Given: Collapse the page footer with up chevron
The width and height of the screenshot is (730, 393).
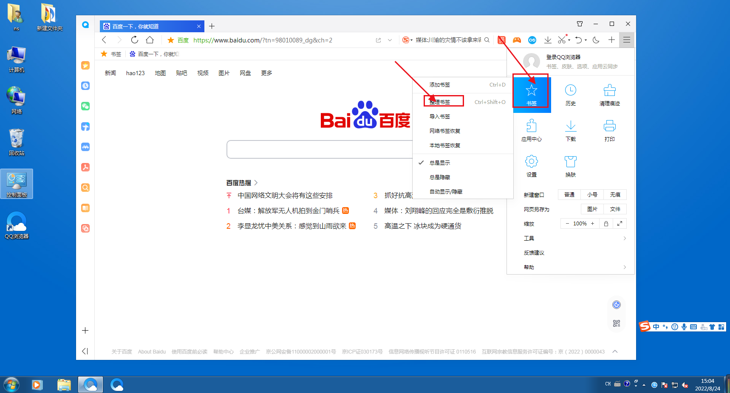Looking at the screenshot, I should coord(615,351).
